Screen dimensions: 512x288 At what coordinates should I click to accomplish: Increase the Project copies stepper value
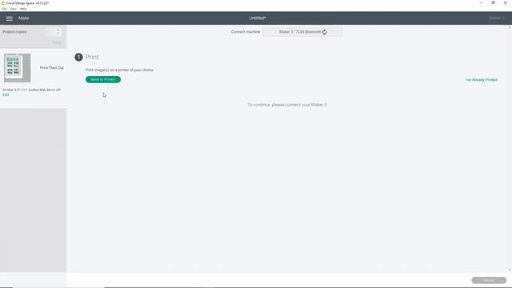pyautogui.click(x=58, y=30)
